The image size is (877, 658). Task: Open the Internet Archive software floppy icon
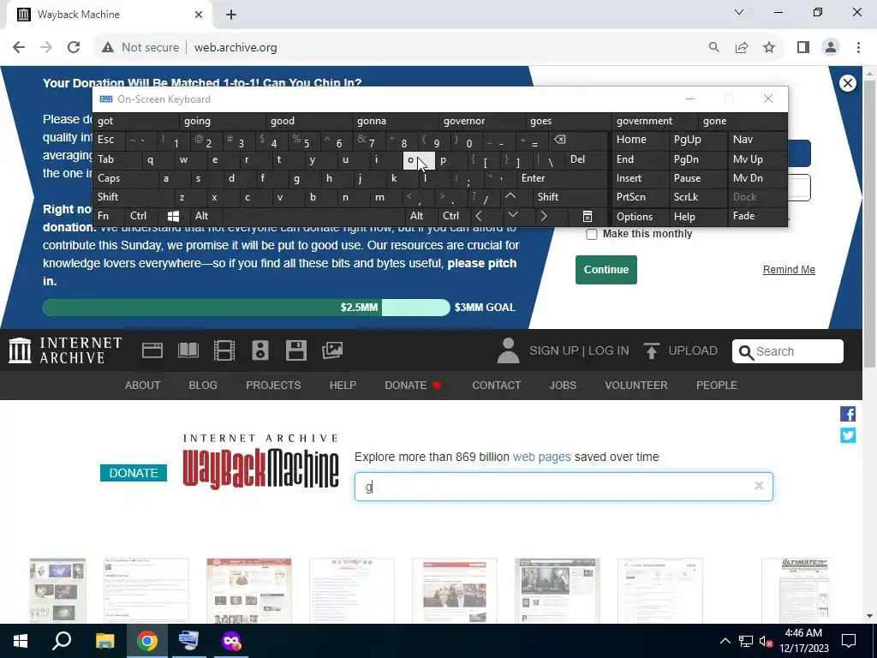pos(295,350)
